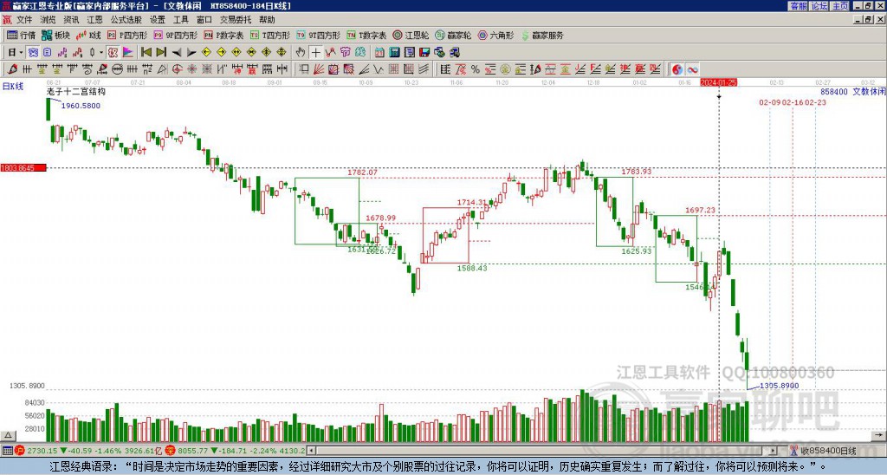
Task: Open the 公式选股 menu
Action: click(126, 20)
